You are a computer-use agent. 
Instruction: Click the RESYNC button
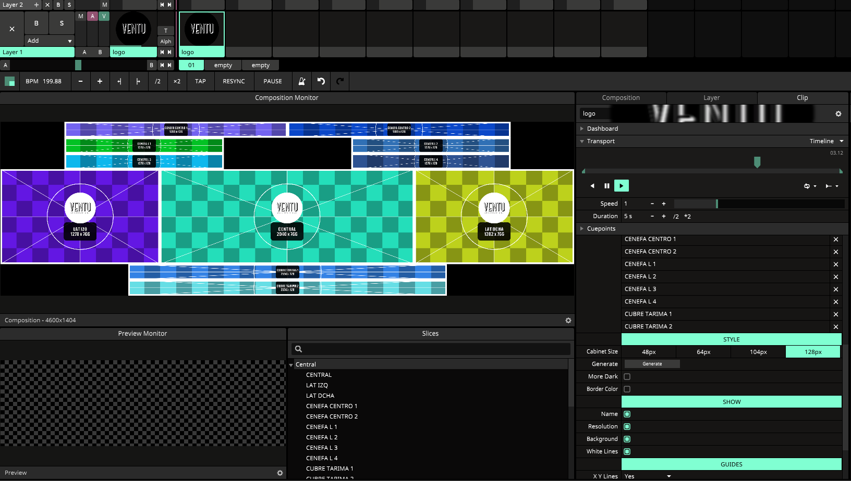pos(234,81)
